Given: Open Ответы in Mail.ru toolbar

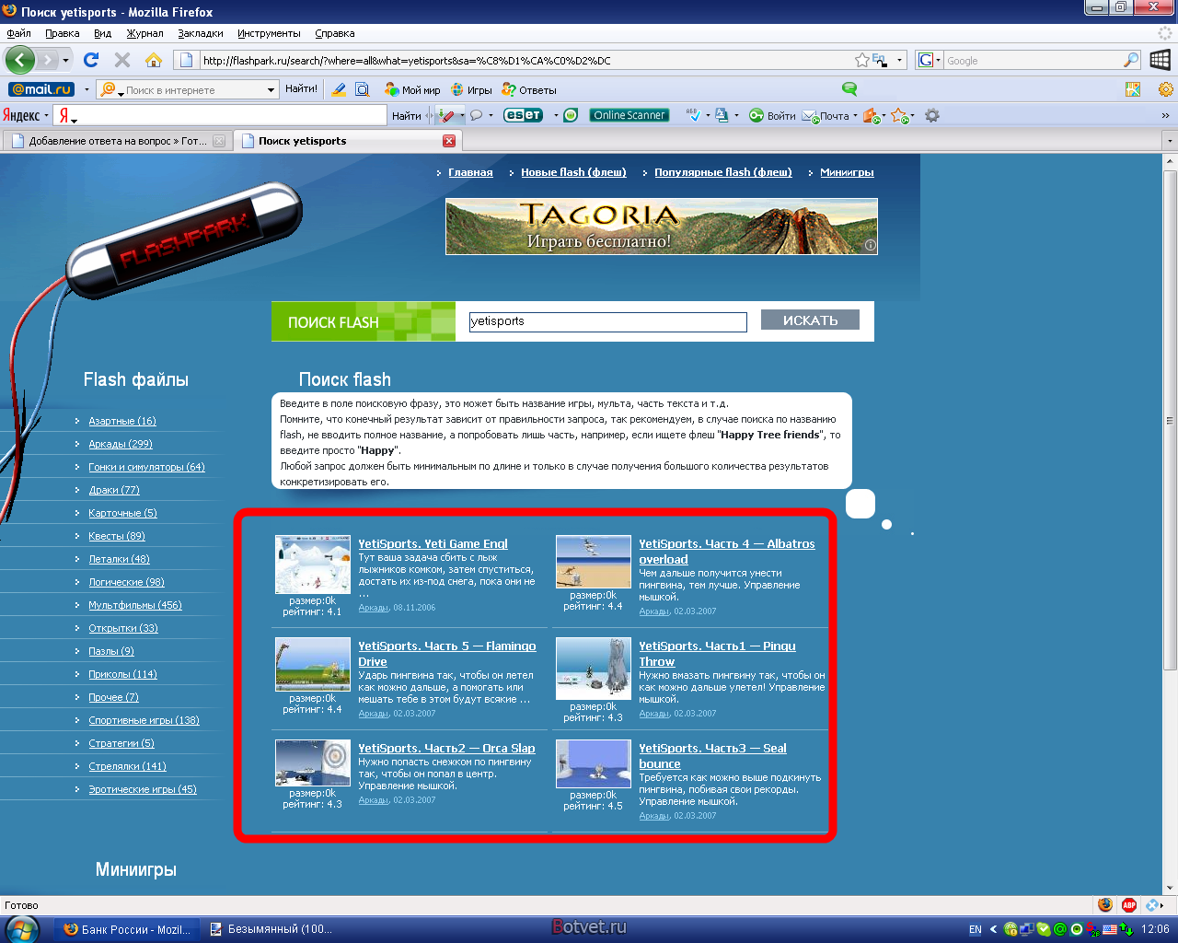Looking at the screenshot, I should coord(529,89).
